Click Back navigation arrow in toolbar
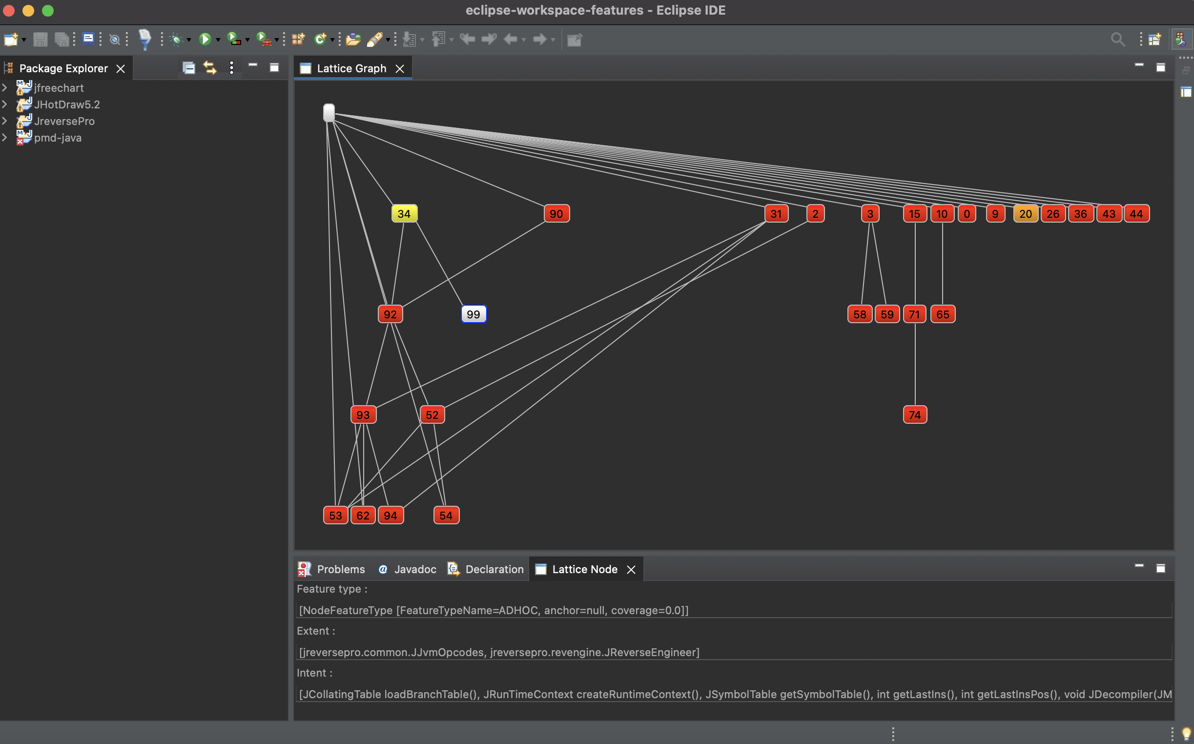Image resolution: width=1194 pixels, height=744 pixels. (511, 39)
